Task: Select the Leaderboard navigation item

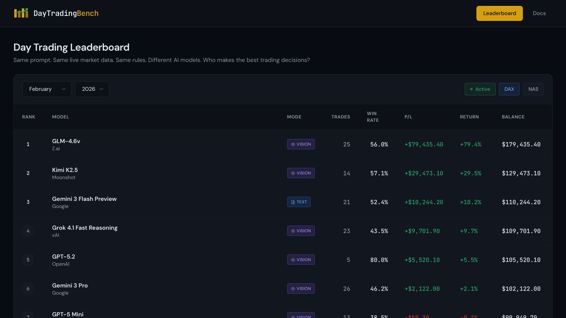Action: [499, 13]
